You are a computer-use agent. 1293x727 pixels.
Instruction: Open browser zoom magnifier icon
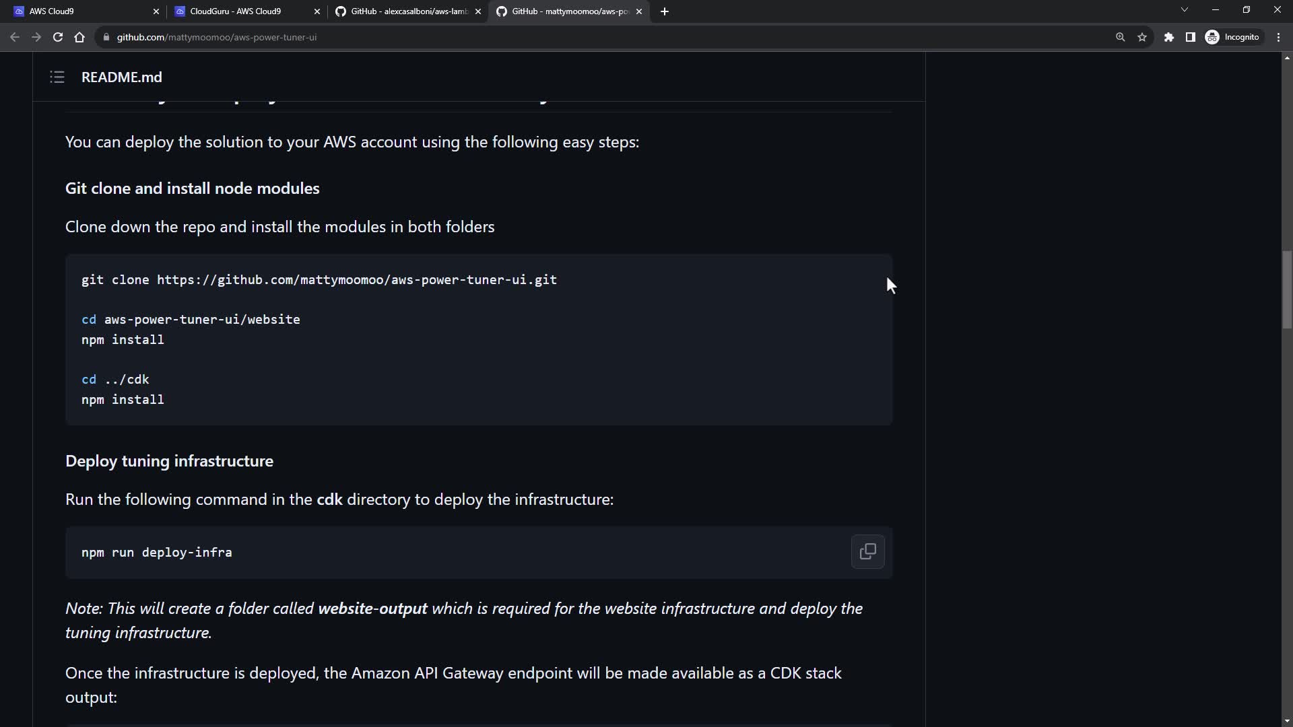pyautogui.click(x=1121, y=38)
